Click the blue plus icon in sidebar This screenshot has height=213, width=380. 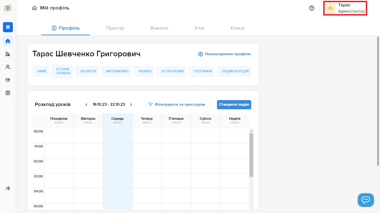click(x=8, y=27)
